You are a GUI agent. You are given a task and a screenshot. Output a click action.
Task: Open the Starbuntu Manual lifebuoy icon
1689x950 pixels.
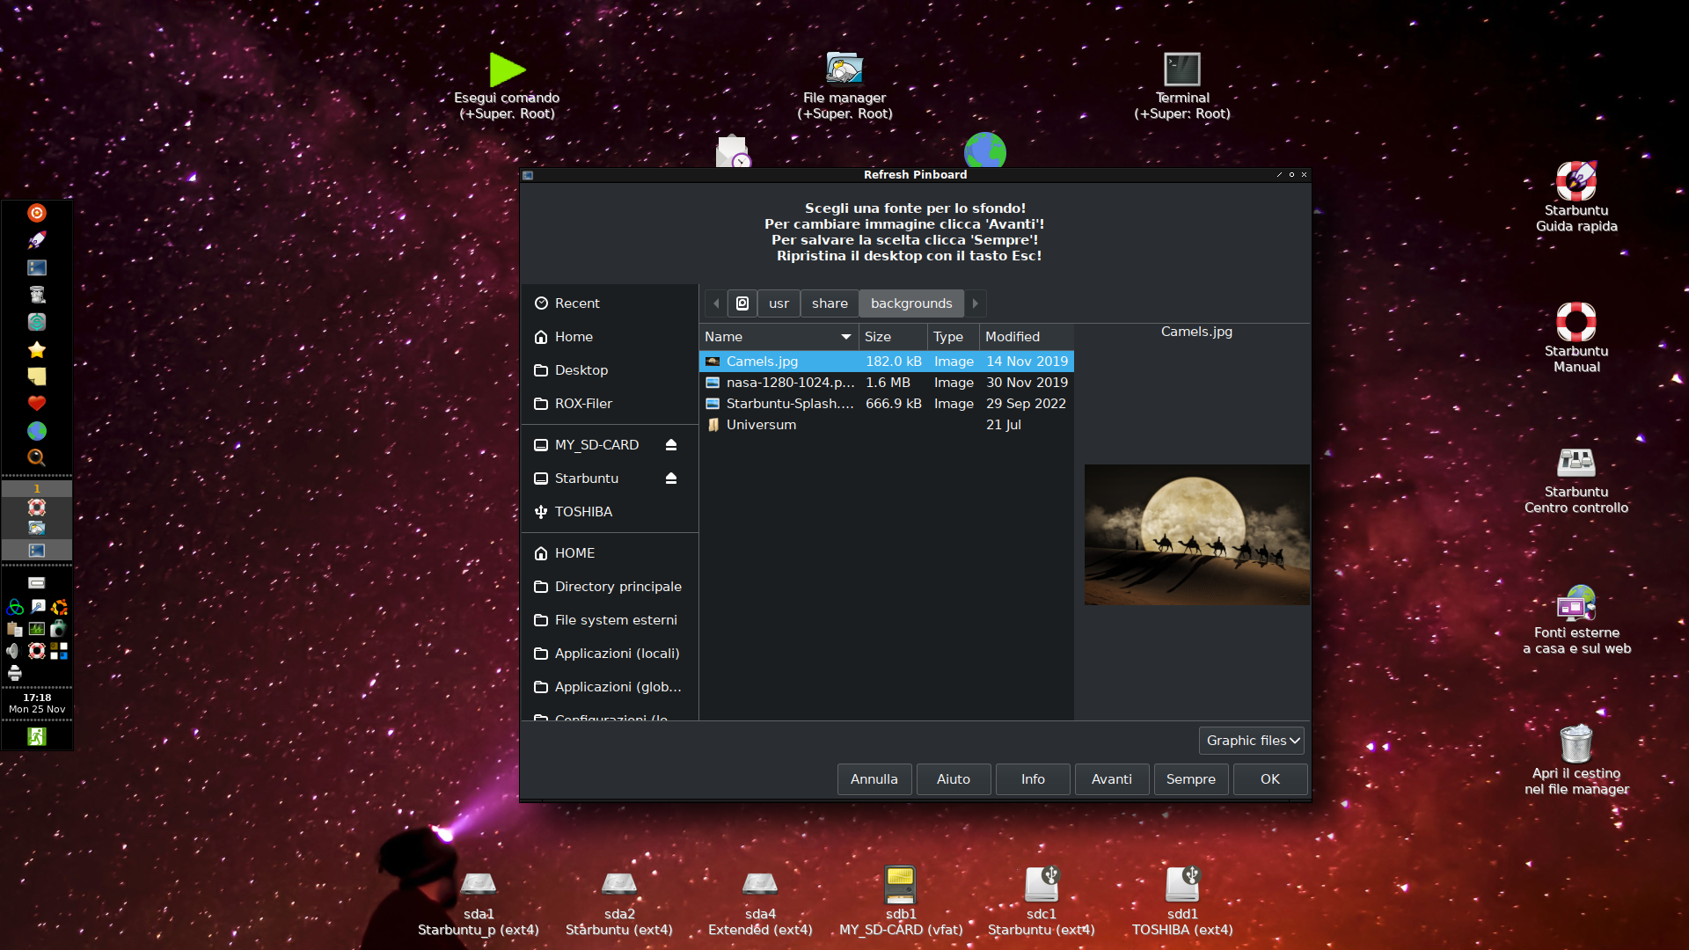[x=1576, y=323]
